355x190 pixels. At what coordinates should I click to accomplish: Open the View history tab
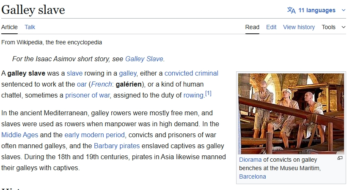pos(299,27)
